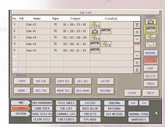Open SAVE TITLE AS
This screenshot has height=127, width=165.
42,114
